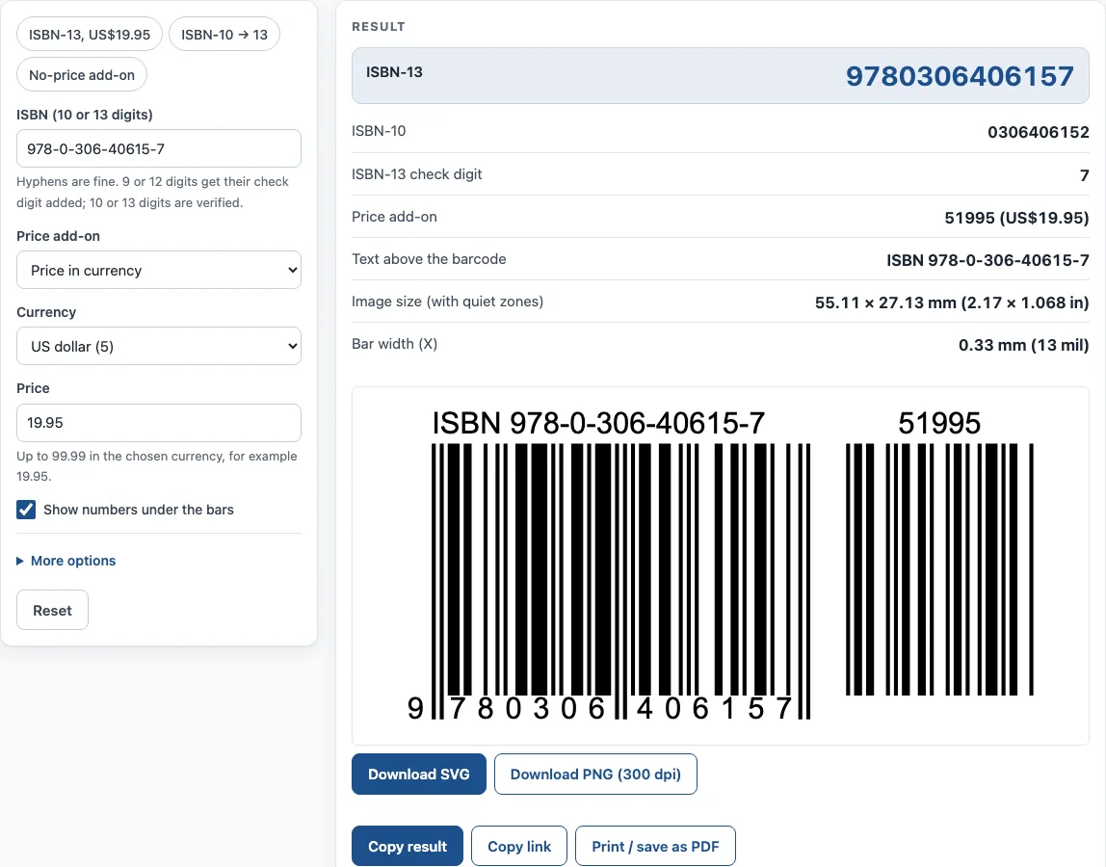Image resolution: width=1106 pixels, height=867 pixels.
Task: Select the No-price add-on preset
Action: 82,75
